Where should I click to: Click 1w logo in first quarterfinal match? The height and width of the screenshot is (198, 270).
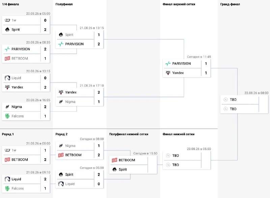click(x=7, y=20)
